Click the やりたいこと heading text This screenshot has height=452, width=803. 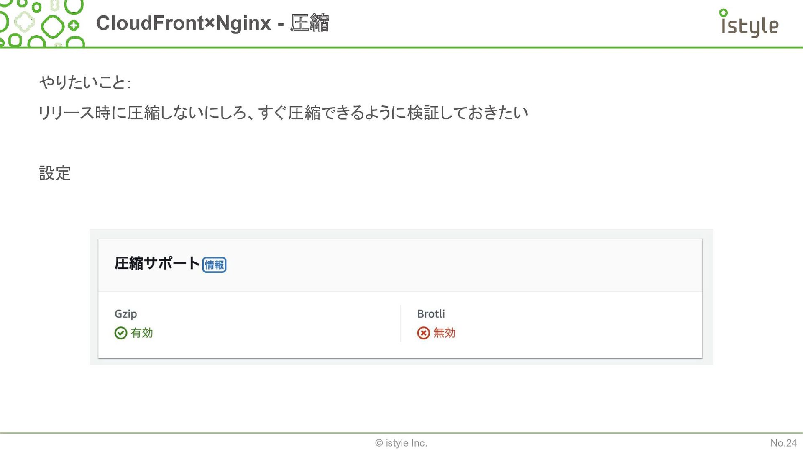[85, 82]
